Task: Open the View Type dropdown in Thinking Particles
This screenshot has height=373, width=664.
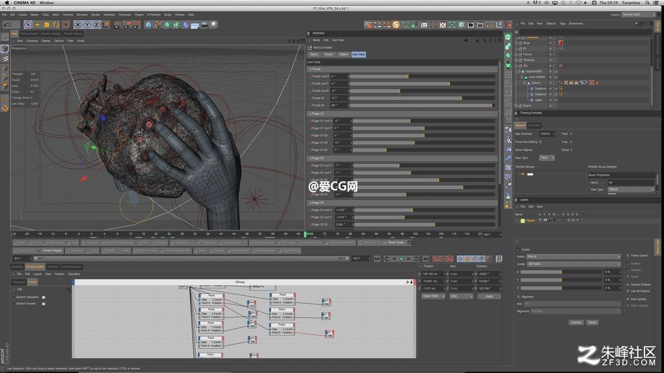Action: (547, 158)
